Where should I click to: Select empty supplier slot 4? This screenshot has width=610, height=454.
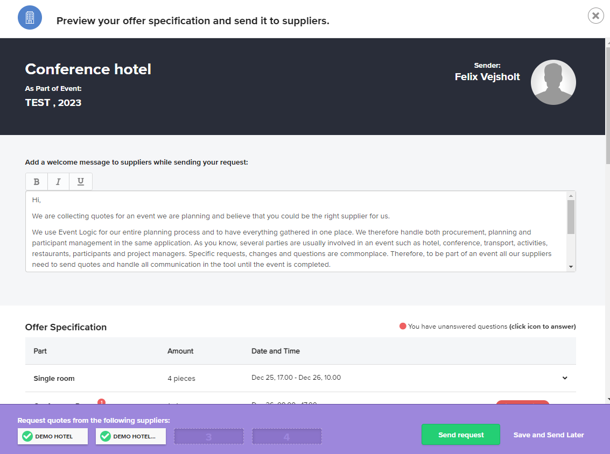pyautogui.click(x=287, y=436)
